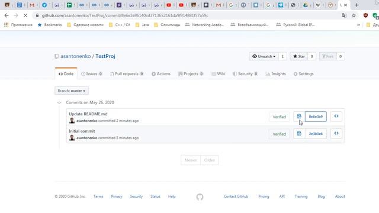Click the red shield extension icon
Image resolution: width=379 pixels, height=213 pixels.
tap(365, 15)
